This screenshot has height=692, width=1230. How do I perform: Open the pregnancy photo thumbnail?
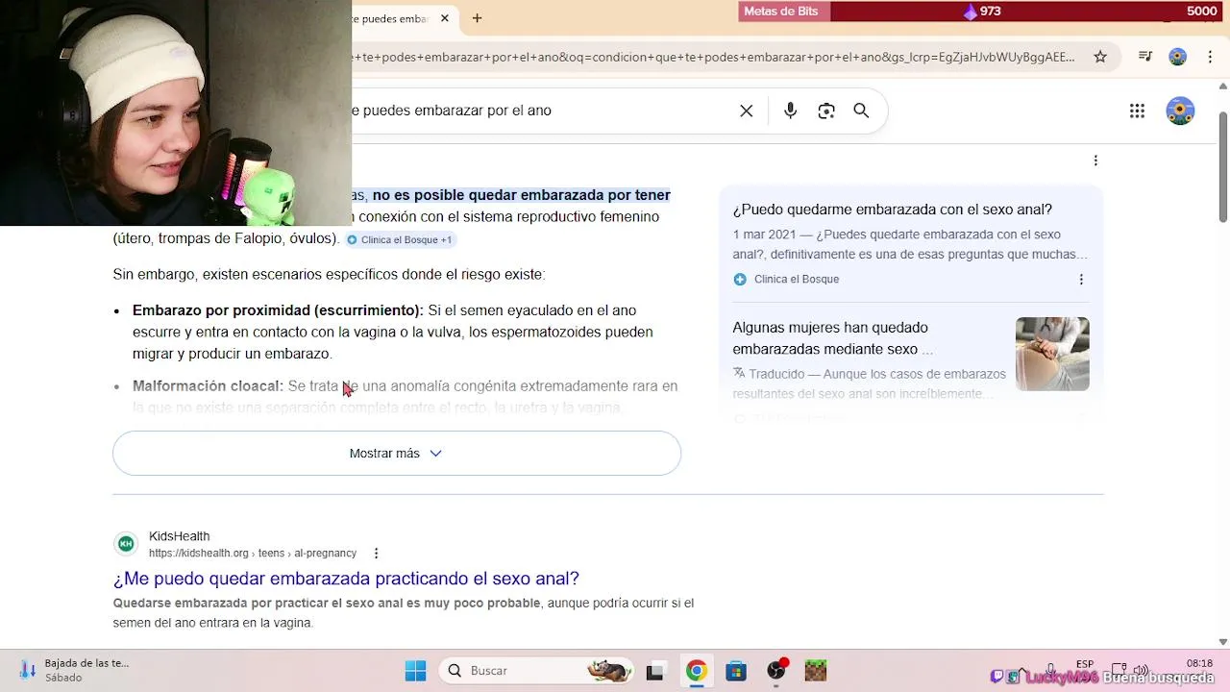tap(1052, 354)
